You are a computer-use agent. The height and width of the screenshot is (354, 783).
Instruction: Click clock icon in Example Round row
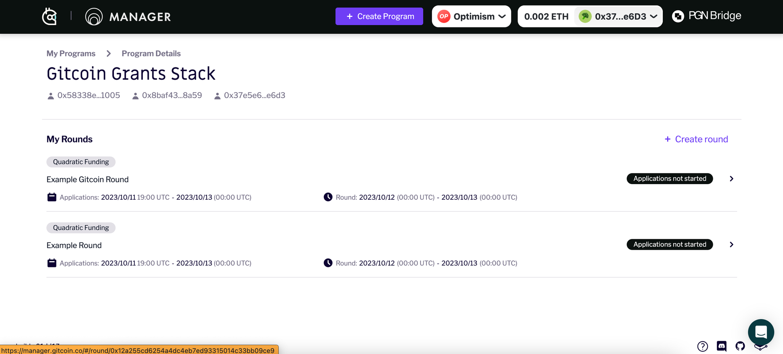click(x=328, y=263)
